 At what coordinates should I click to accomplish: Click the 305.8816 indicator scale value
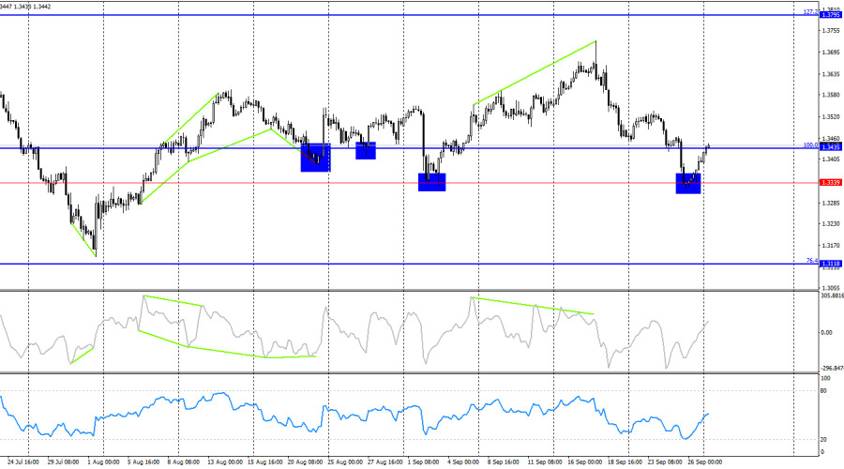(832, 295)
